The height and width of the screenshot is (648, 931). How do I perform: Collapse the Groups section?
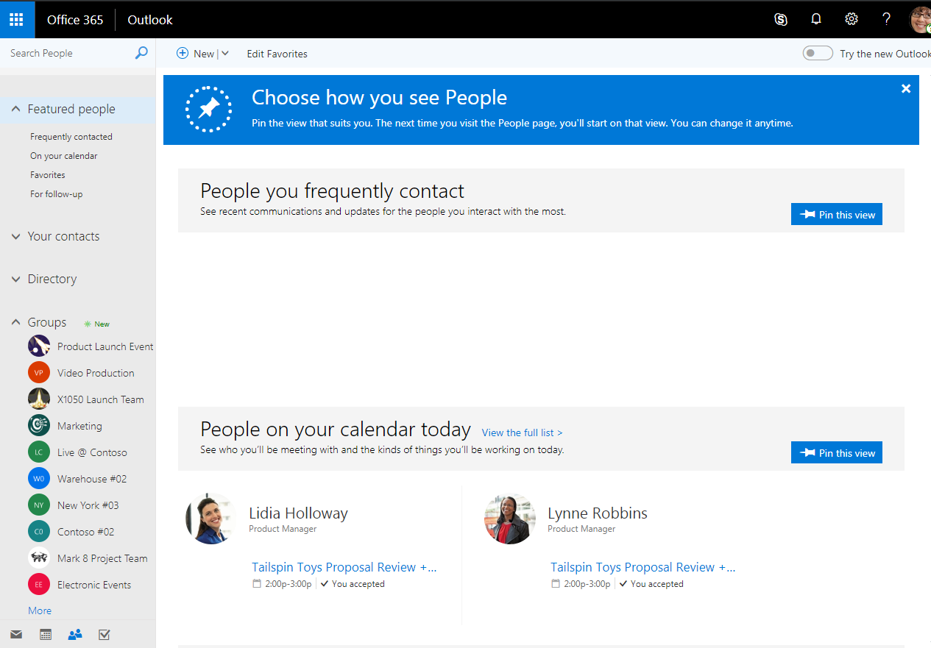(15, 322)
